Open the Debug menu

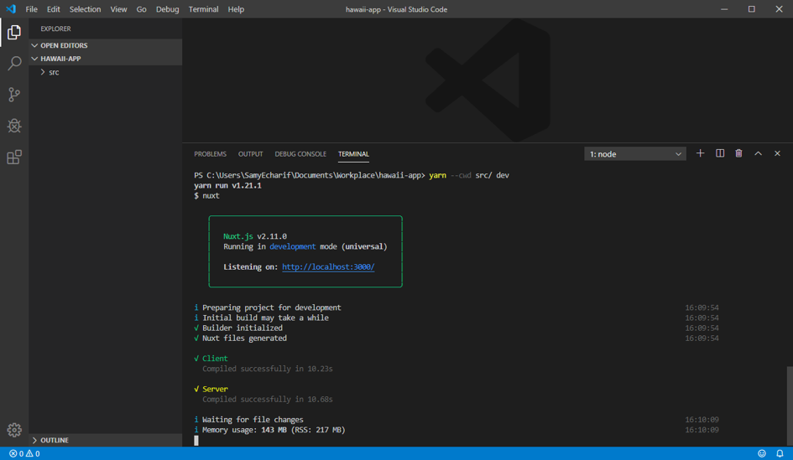[x=167, y=9]
